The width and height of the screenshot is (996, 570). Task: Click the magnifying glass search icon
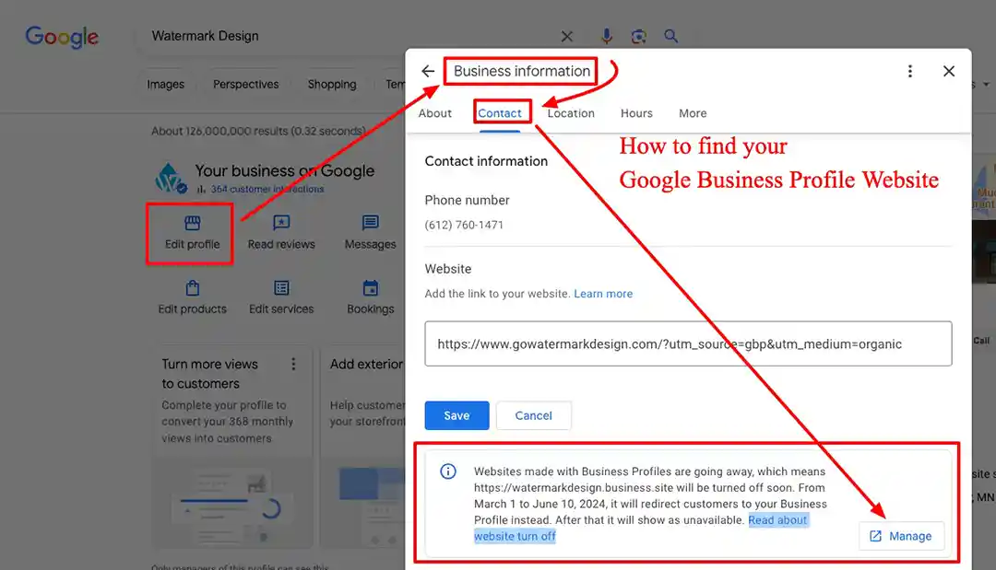point(670,36)
